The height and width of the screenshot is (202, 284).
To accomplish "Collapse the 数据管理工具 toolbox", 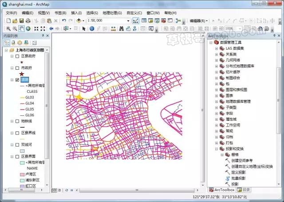I will [x=211, y=42].
